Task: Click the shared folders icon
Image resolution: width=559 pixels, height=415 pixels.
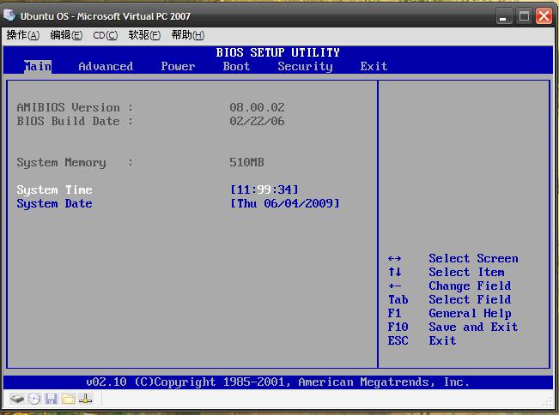Action: click(x=68, y=399)
